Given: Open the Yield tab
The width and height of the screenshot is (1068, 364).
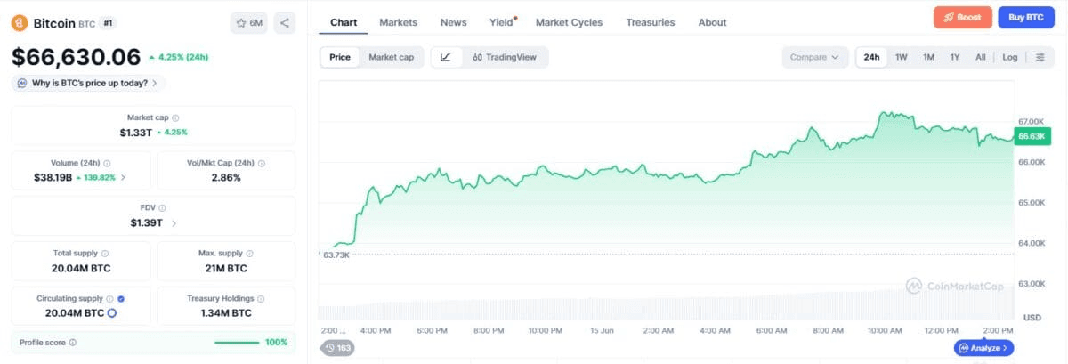Looking at the screenshot, I should [502, 22].
